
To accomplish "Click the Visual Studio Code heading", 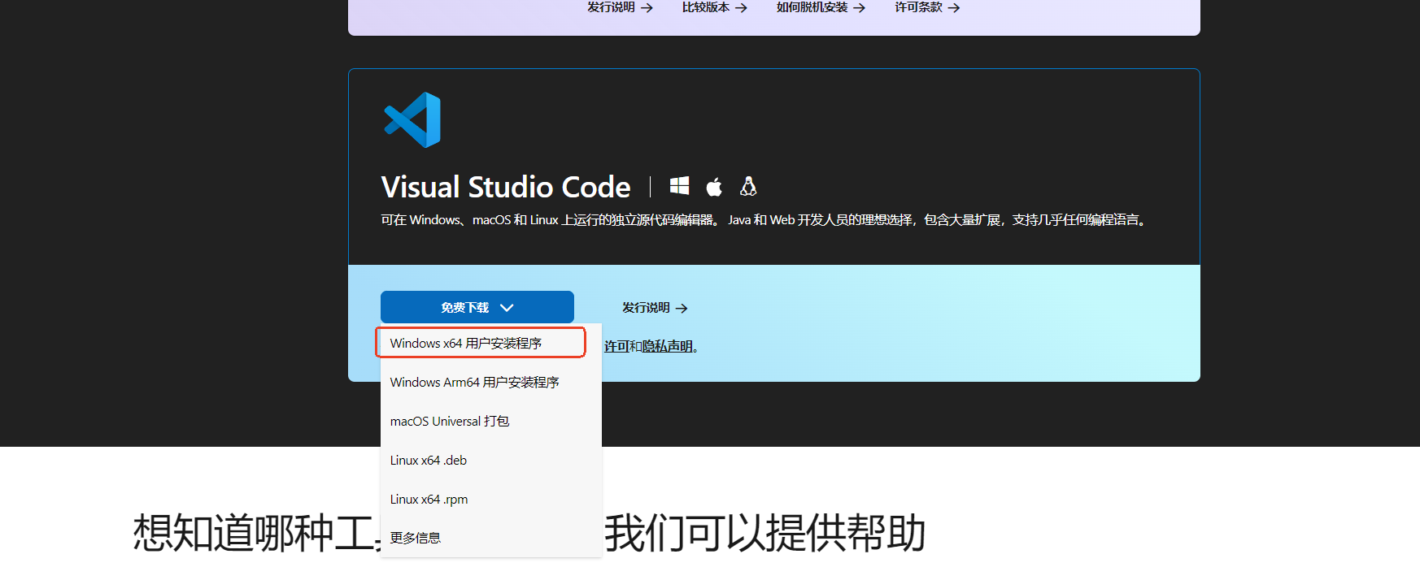I will (506, 187).
